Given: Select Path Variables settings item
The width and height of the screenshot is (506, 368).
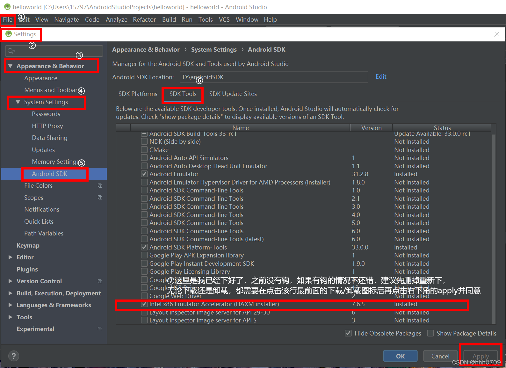Looking at the screenshot, I should tap(44, 233).
